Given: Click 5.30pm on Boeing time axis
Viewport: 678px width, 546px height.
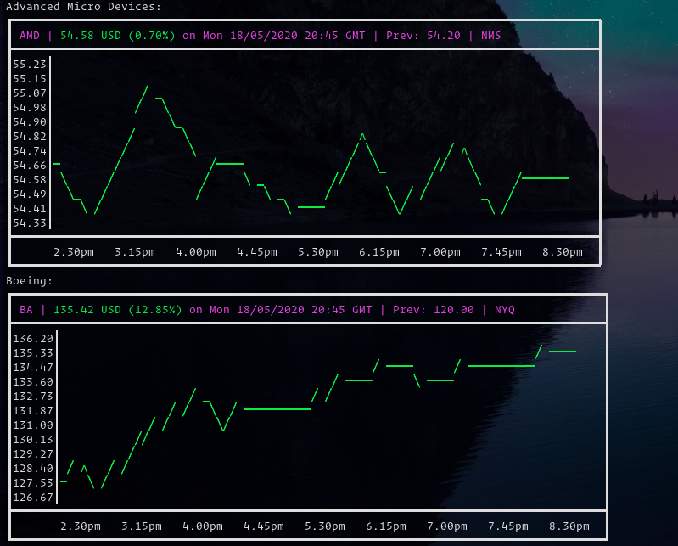Looking at the screenshot, I should pos(325,526).
